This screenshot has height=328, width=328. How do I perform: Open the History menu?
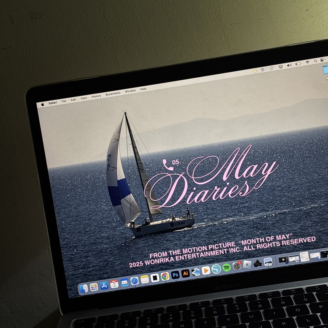(x=96, y=96)
